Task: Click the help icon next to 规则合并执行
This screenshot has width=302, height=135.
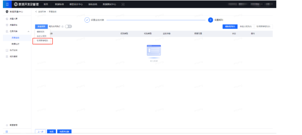Action: tap(63, 27)
